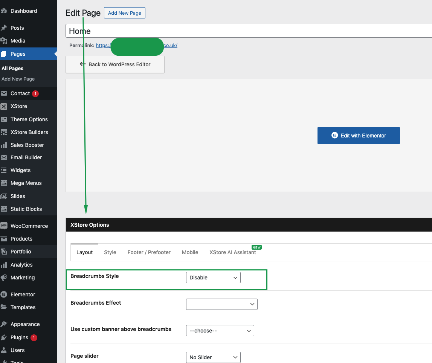Click the page title field containing Home
This screenshot has width=432, height=363.
[249, 31]
